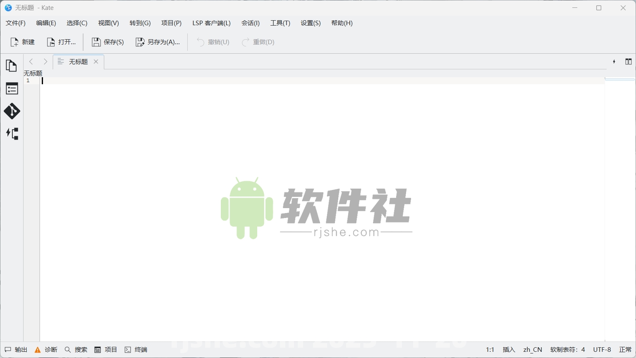The height and width of the screenshot is (358, 636).
Task: Open the 设置 menu
Action: (310, 23)
